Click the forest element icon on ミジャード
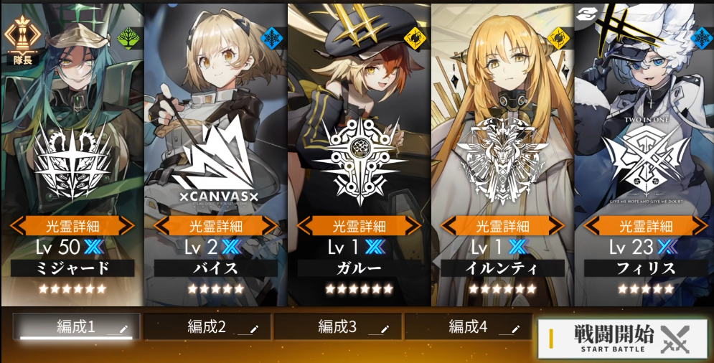Image resolution: width=714 pixels, height=363 pixels. [128, 39]
